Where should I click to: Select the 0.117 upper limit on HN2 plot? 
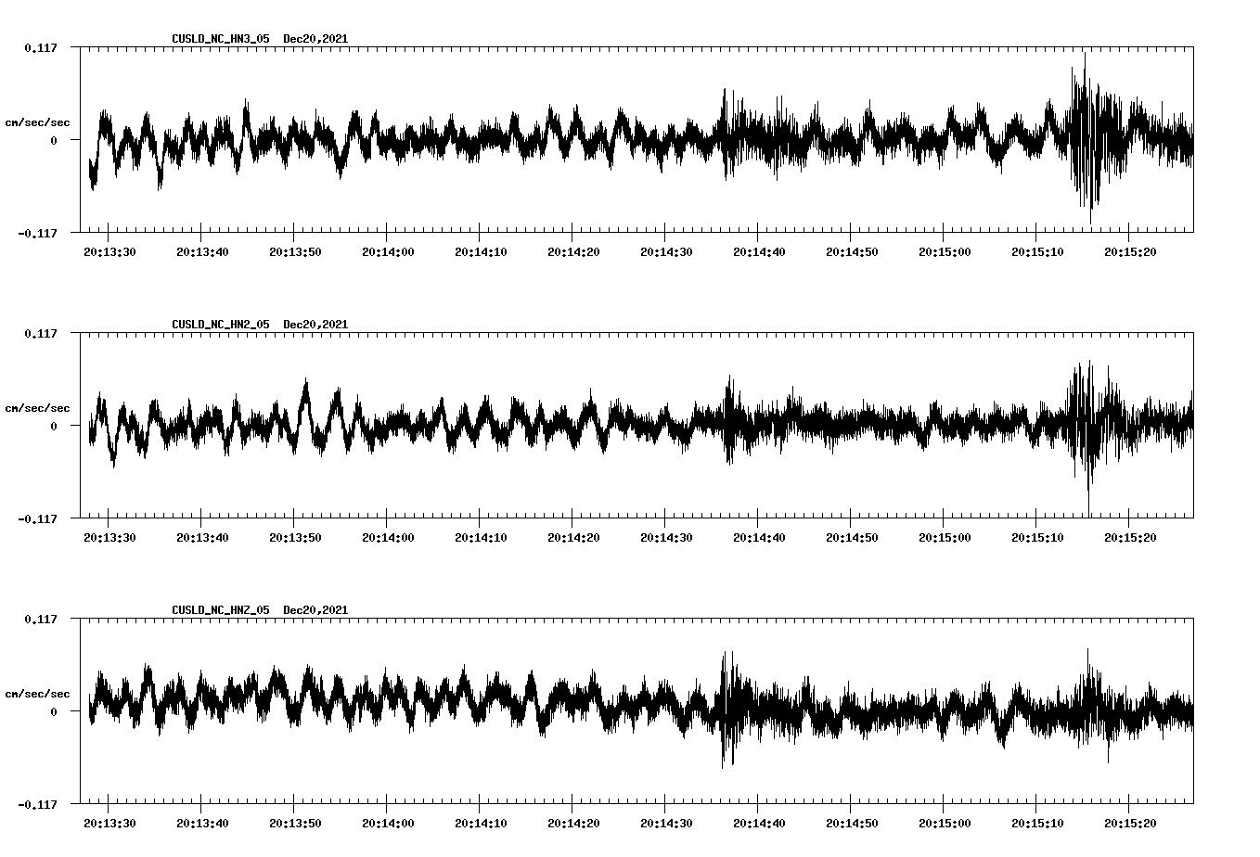(x=40, y=333)
